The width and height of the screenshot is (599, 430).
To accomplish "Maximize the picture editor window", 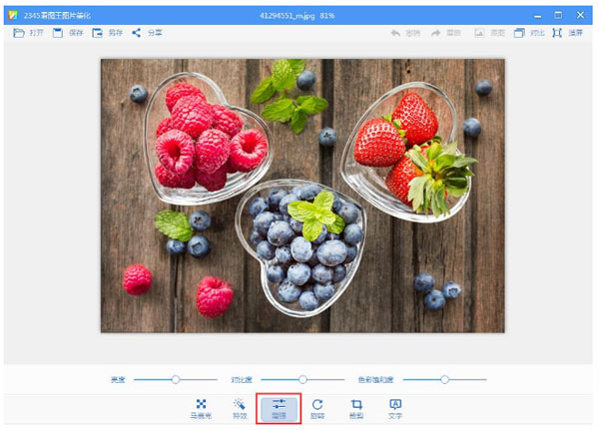I will [x=558, y=15].
